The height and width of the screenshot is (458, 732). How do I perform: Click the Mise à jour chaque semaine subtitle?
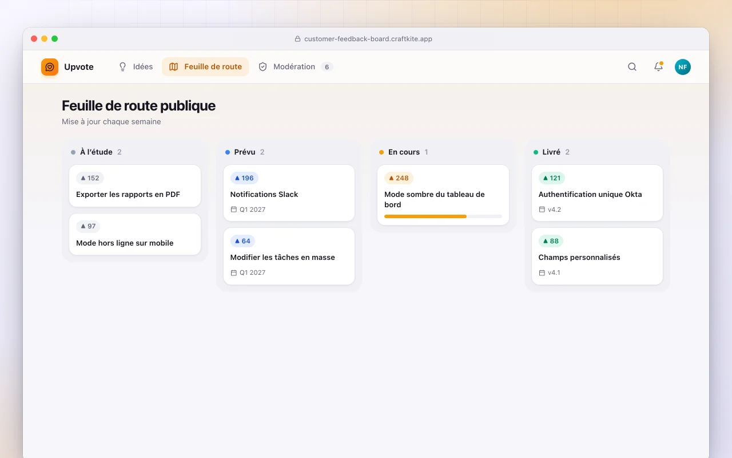(x=112, y=122)
